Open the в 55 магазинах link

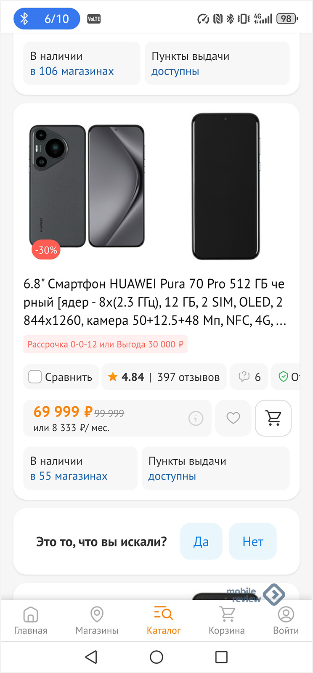coord(69,476)
